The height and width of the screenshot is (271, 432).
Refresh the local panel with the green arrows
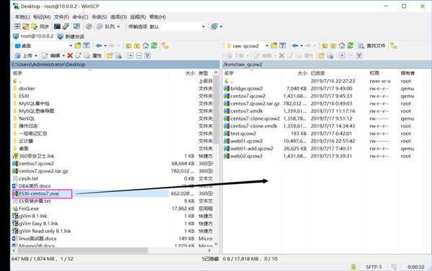(x=154, y=46)
